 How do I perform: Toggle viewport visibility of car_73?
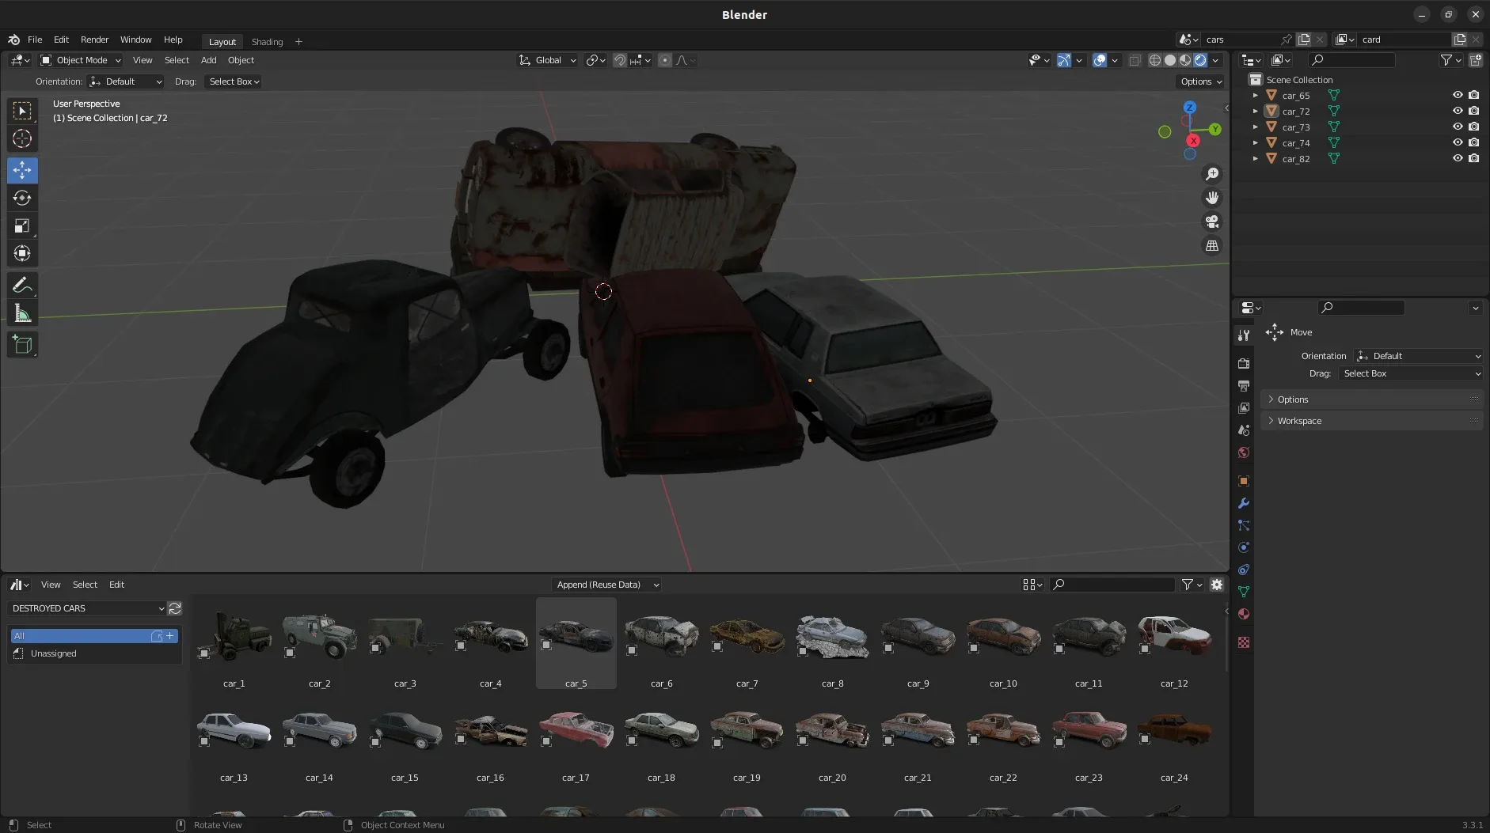click(1458, 127)
